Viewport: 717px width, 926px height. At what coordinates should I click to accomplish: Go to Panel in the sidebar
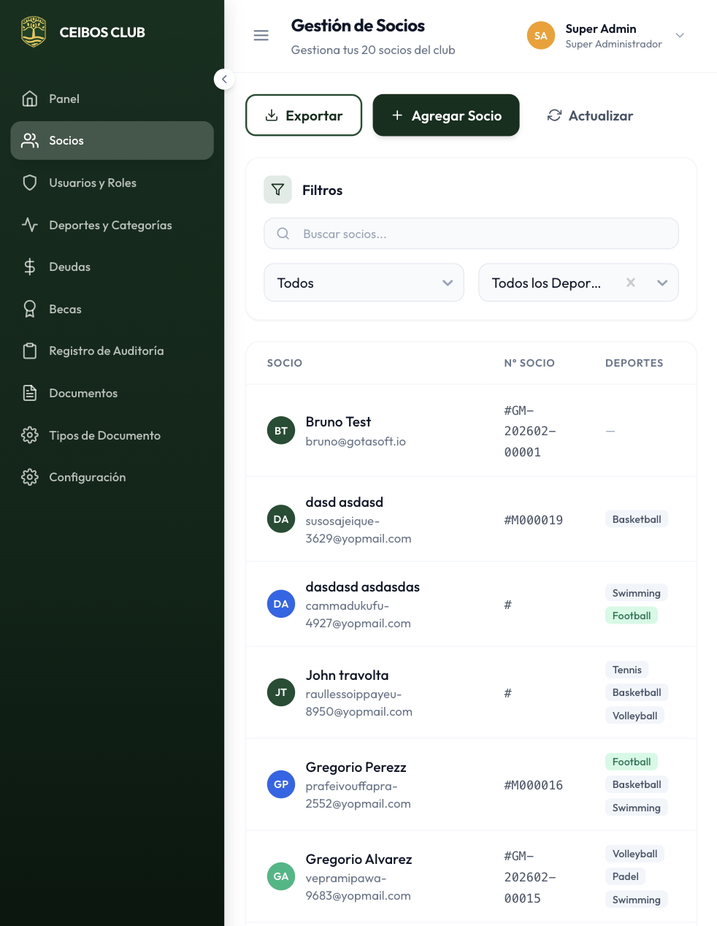tap(64, 99)
